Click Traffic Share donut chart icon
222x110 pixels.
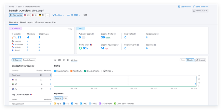click(80, 48)
